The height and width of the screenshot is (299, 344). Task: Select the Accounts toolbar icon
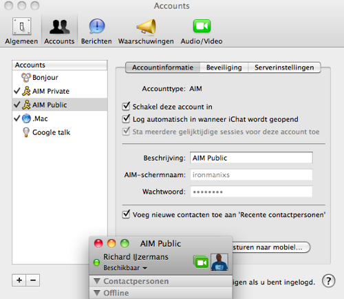coord(59,31)
